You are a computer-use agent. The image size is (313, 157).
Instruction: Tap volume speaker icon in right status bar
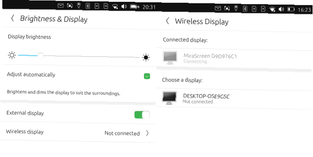click(281, 9)
